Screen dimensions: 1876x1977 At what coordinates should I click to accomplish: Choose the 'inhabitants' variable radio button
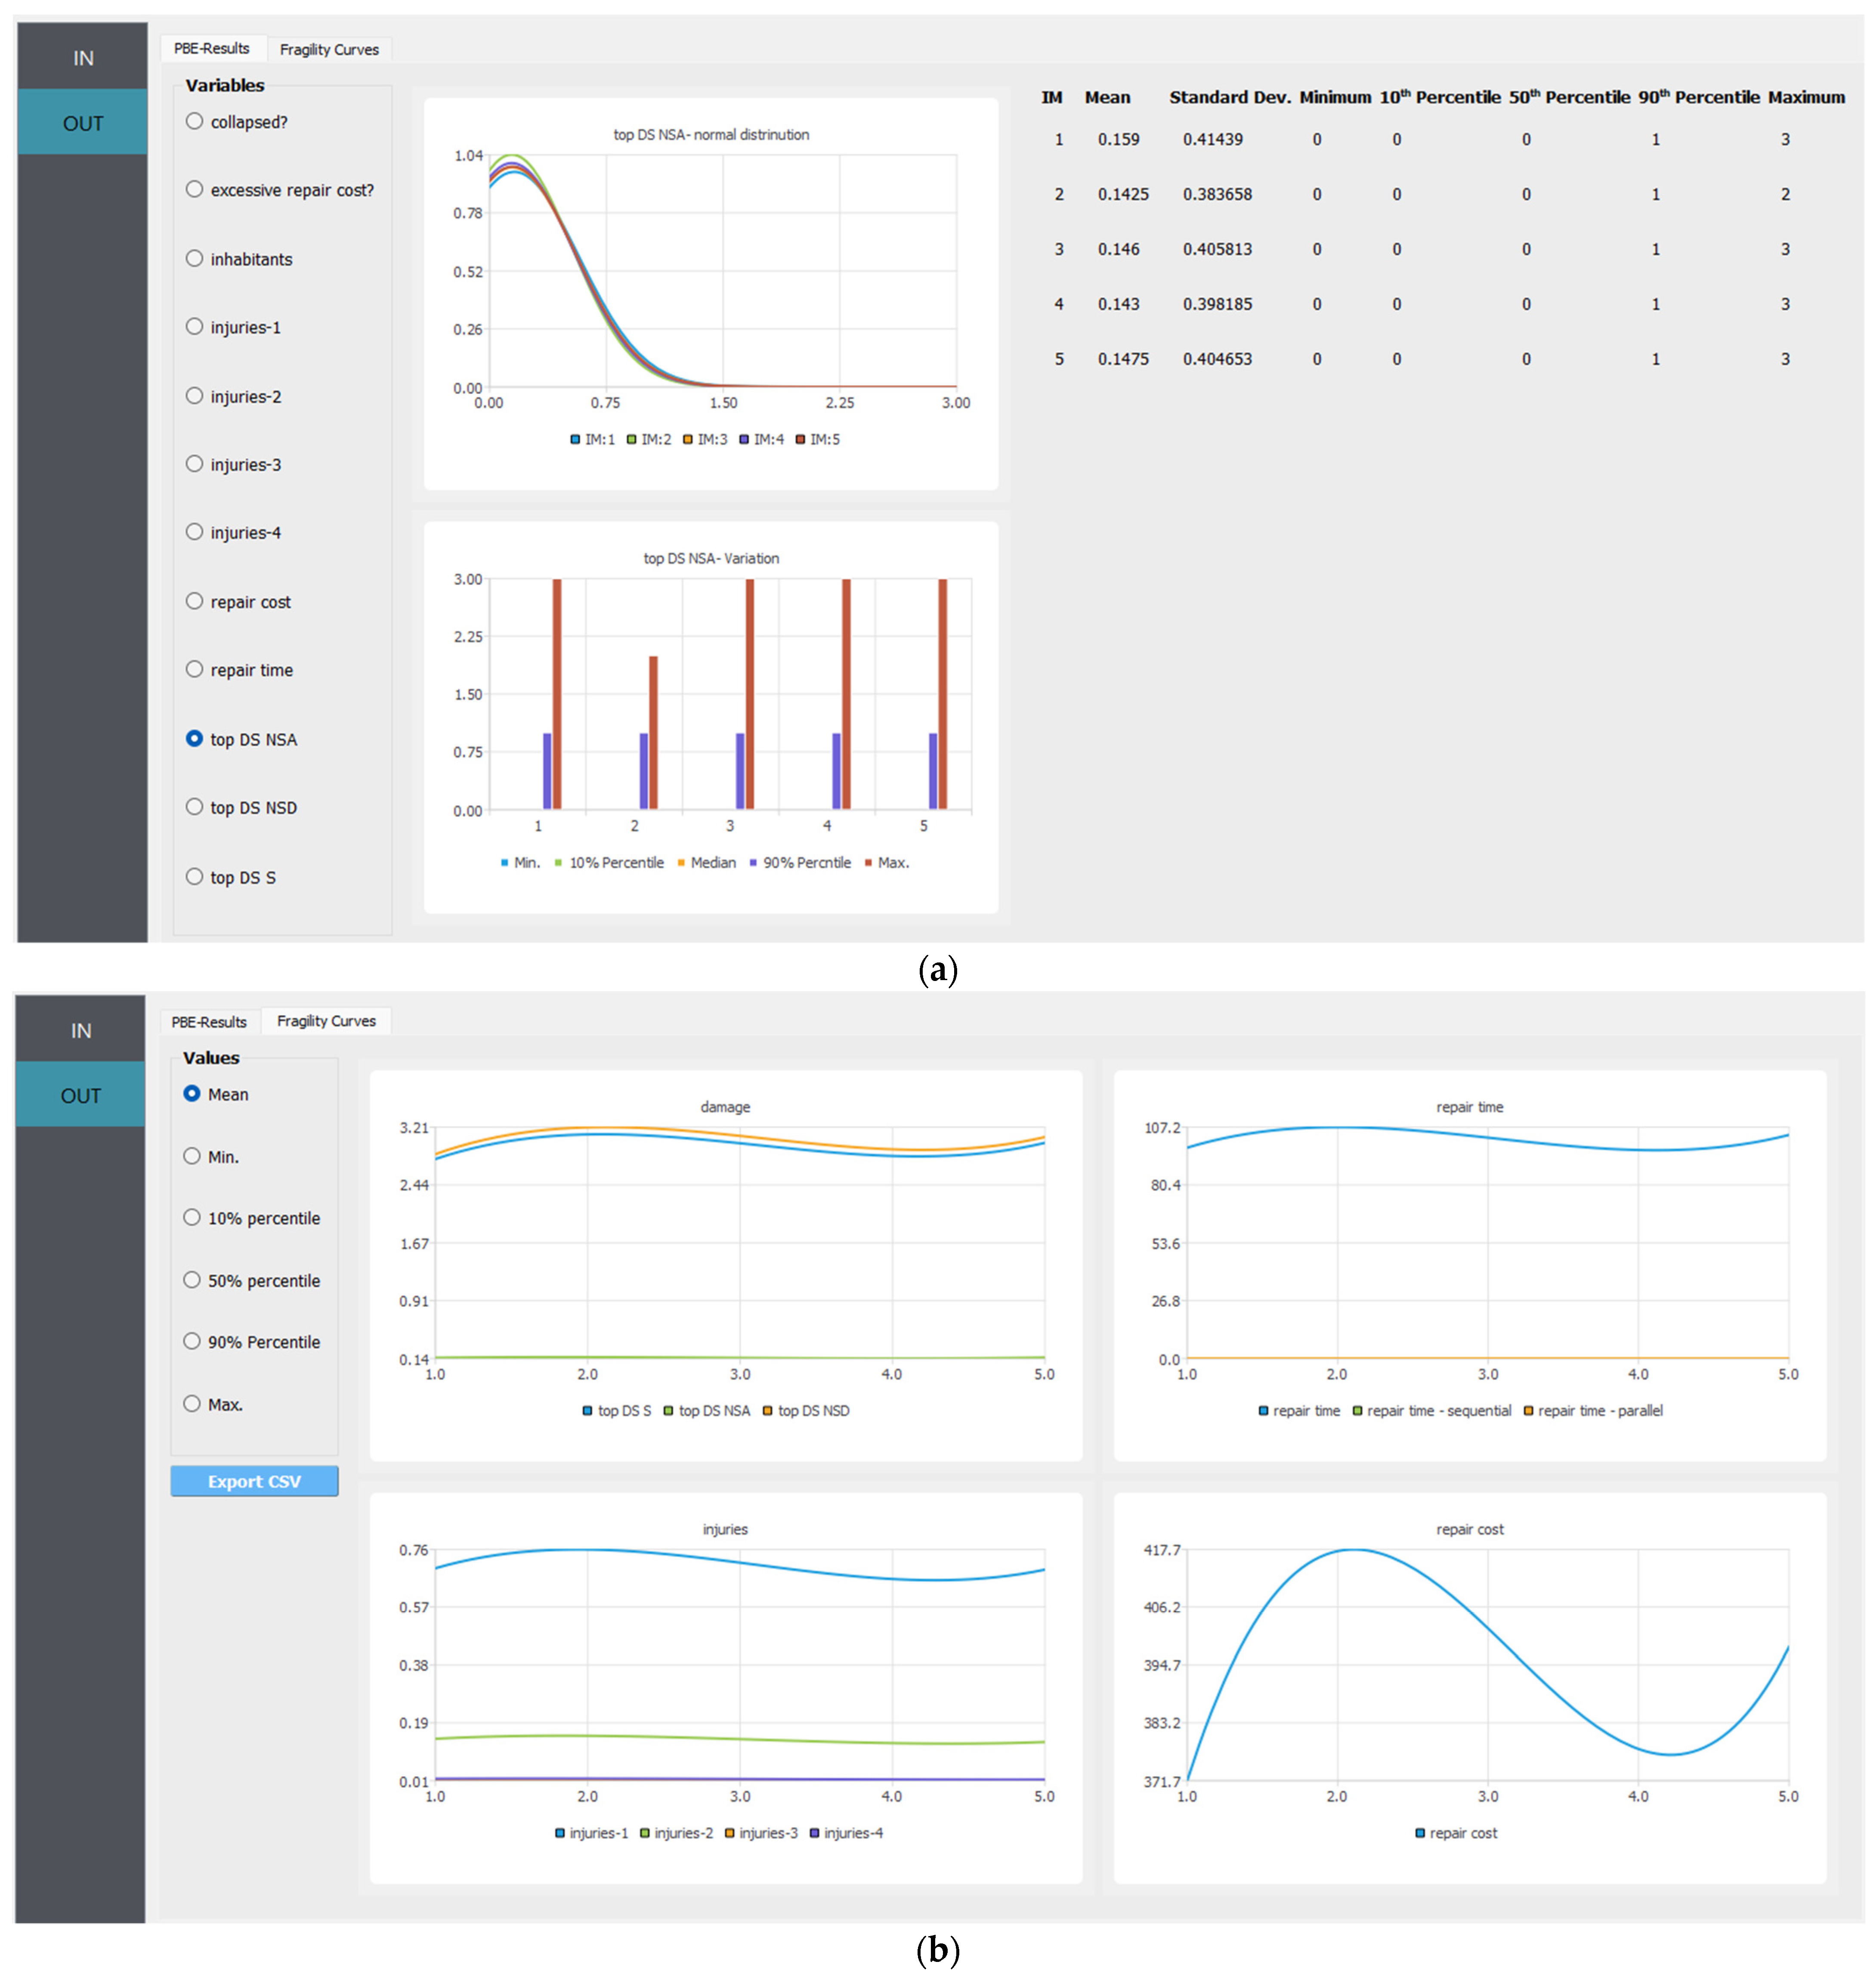click(194, 258)
